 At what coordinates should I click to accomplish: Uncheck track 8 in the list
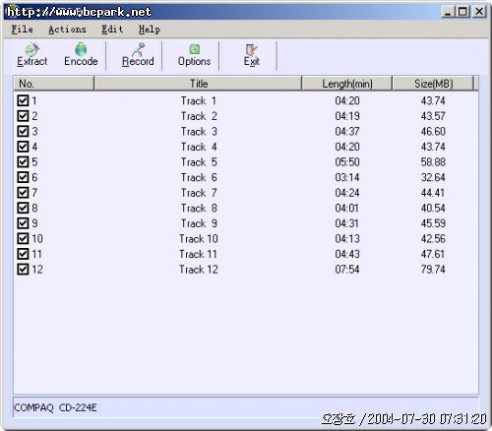click(x=23, y=208)
